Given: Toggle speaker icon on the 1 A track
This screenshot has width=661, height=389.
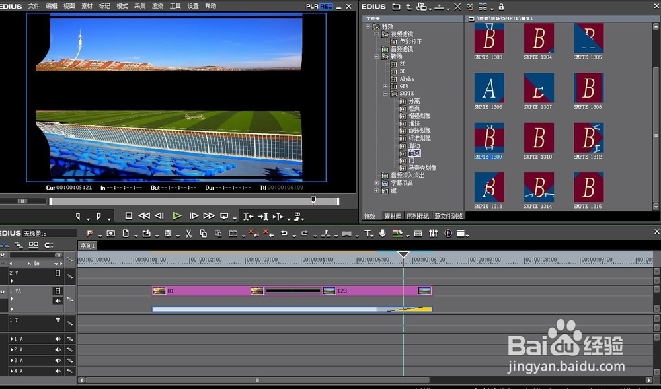Looking at the screenshot, I should [x=58, y=339].
